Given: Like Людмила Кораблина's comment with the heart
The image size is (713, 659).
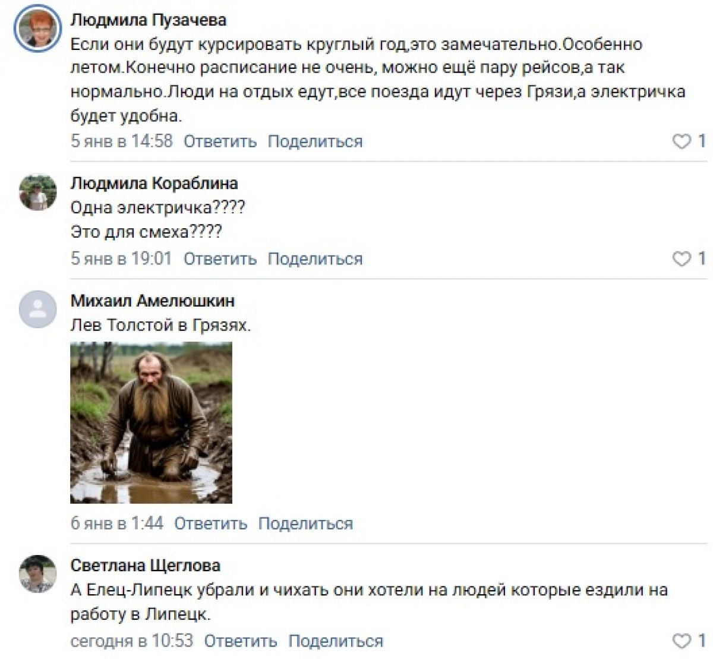Looking at the screenshot, I should pyautogui.click(x=681, y=259).
